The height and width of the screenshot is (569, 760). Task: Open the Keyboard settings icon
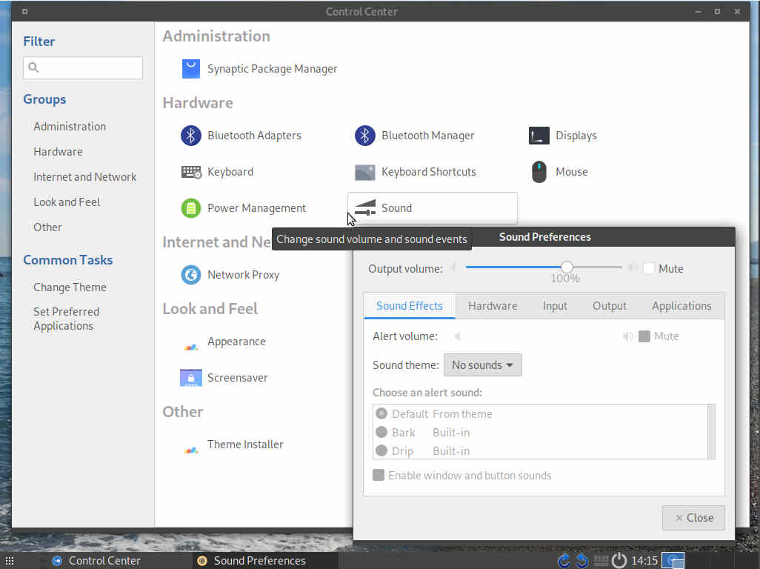[191, 172]
